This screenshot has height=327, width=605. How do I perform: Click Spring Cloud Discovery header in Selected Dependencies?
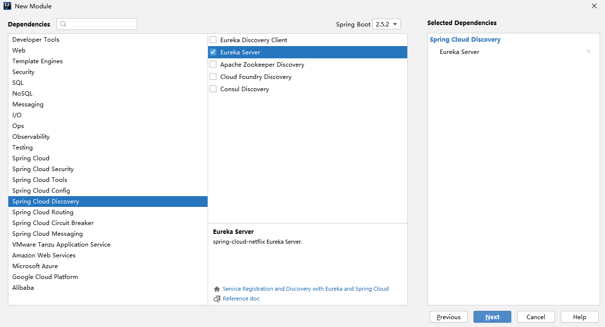point(465,40)
